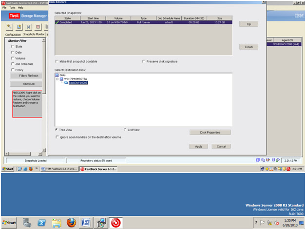This screenshot has width=306, height=230.
Task: Enable Make first snapshot bootable
Action: point(57,61)
